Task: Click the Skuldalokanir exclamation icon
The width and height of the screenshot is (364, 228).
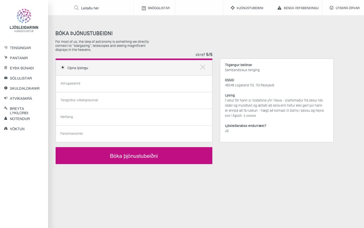Action: tap(6, 88)
